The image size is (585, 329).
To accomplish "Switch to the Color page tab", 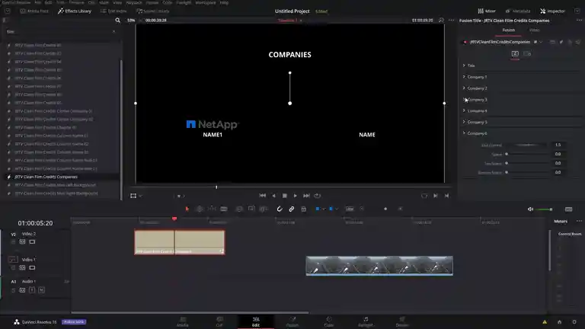I will coord(329,321).
